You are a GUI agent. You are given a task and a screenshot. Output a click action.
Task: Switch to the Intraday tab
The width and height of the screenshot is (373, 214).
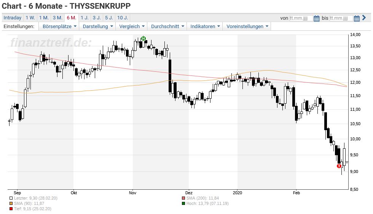pos(12,18)
